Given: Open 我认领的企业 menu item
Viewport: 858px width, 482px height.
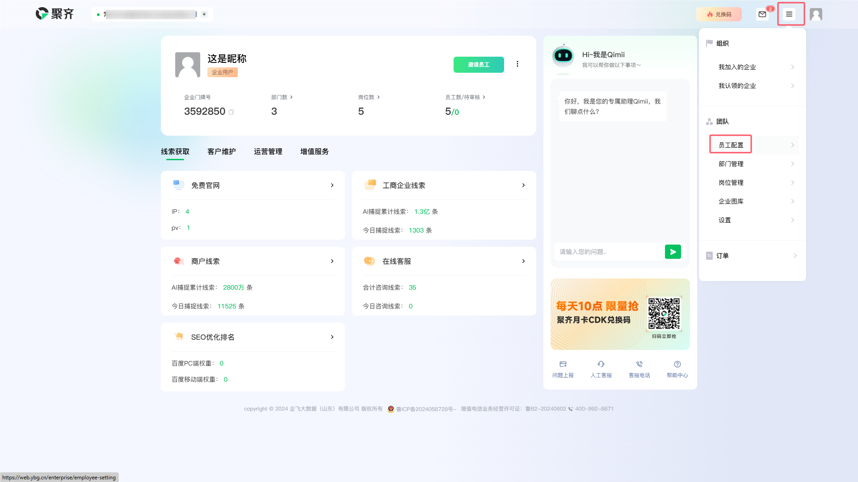Looking at the screenshot, I should coord(753,86).
